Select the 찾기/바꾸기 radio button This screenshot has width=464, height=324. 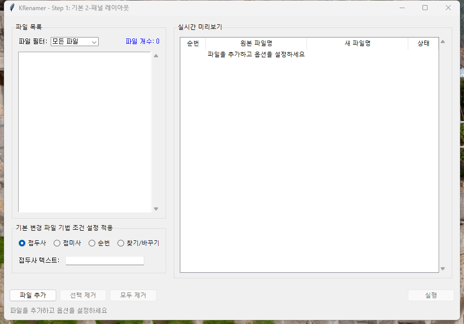pos(121,243)
